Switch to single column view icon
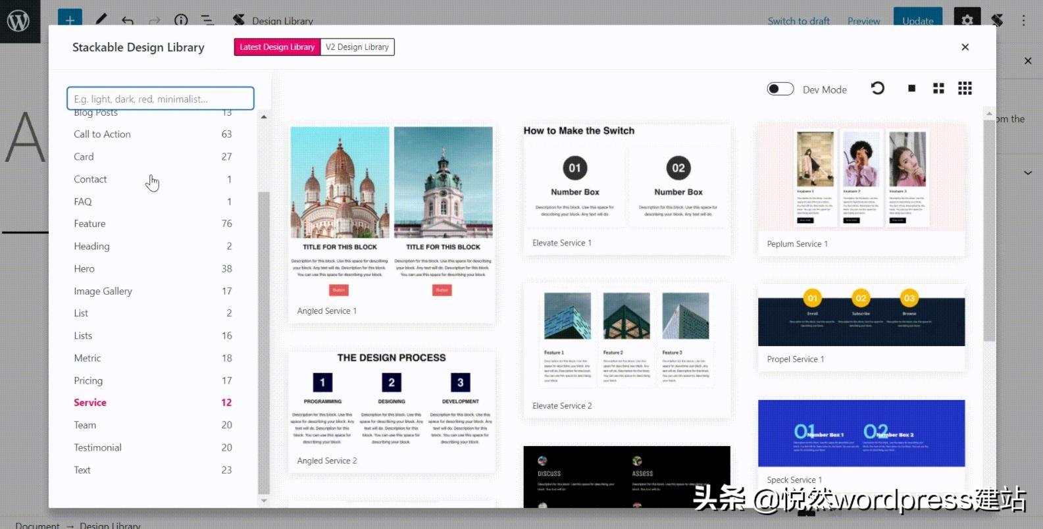The height and width of the screenshot is (529, 1043). point(911,88)
